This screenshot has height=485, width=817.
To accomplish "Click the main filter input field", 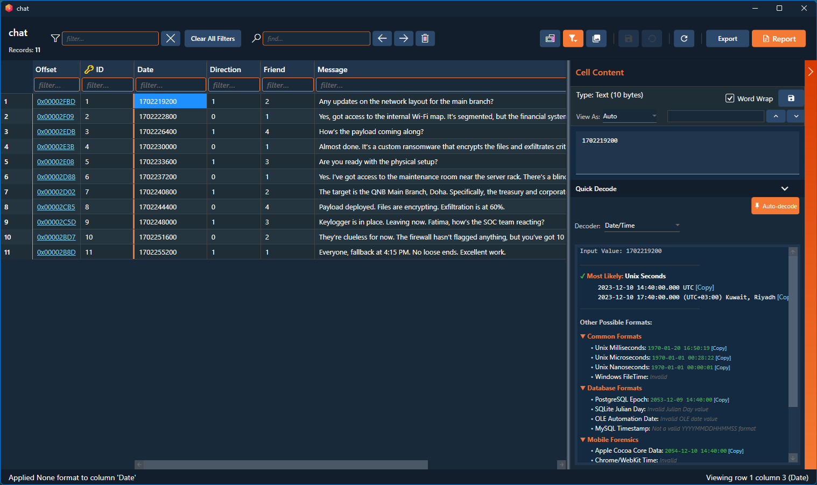I will (110, 38).
